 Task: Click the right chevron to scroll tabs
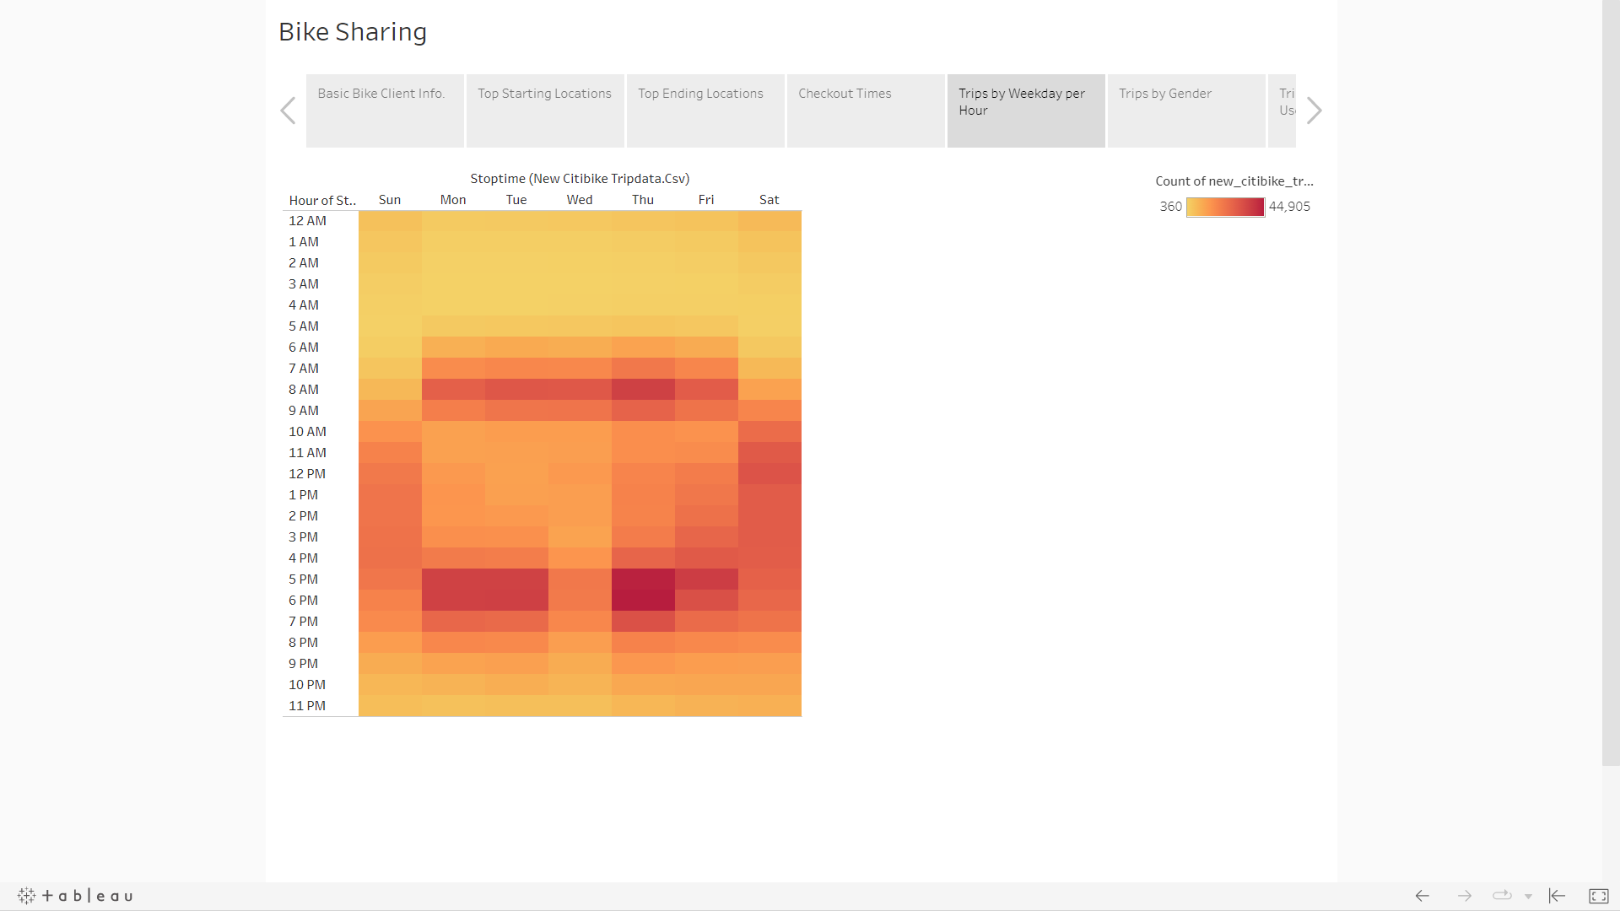click(x=1314, y=111)
